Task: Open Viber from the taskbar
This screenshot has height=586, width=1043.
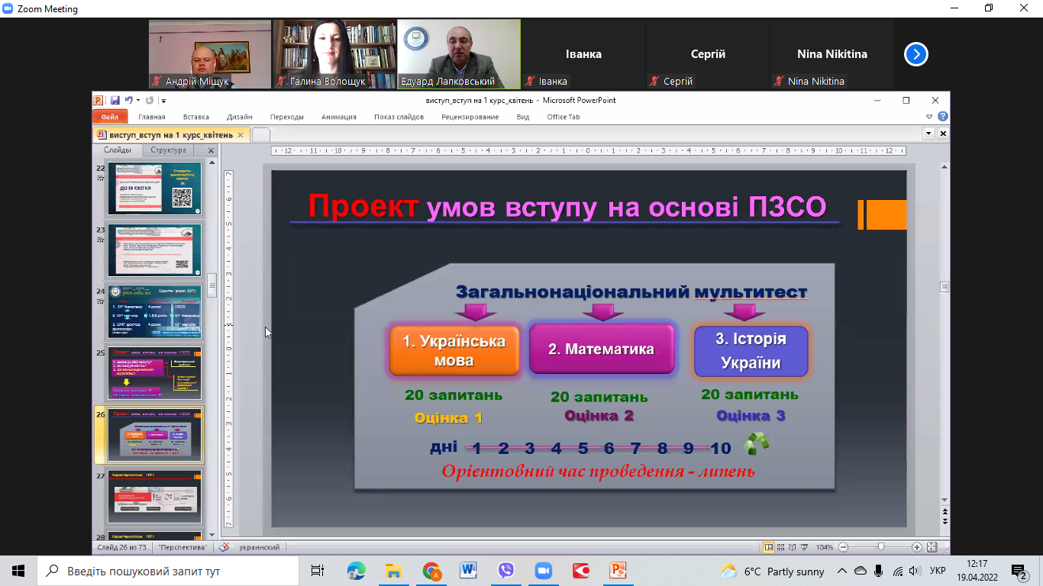Action: [x=505, y=571]
